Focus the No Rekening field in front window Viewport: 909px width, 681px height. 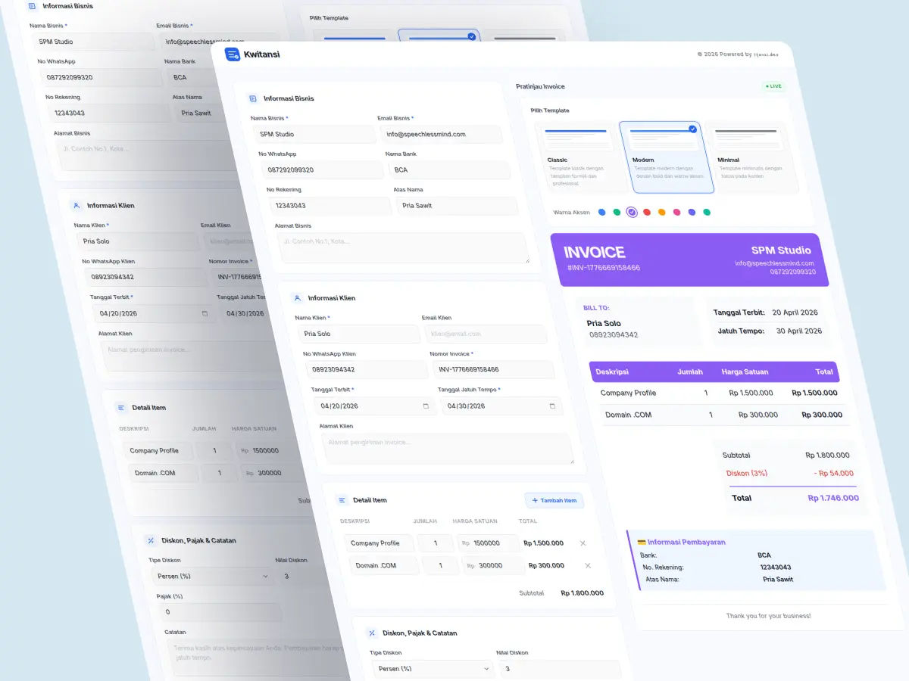[x=331, y=206]
